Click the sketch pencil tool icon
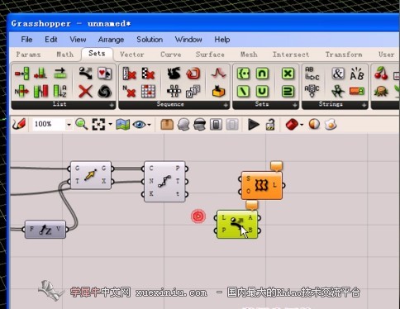Viewport: 400px width, 309px height. [x=19, y=125]
